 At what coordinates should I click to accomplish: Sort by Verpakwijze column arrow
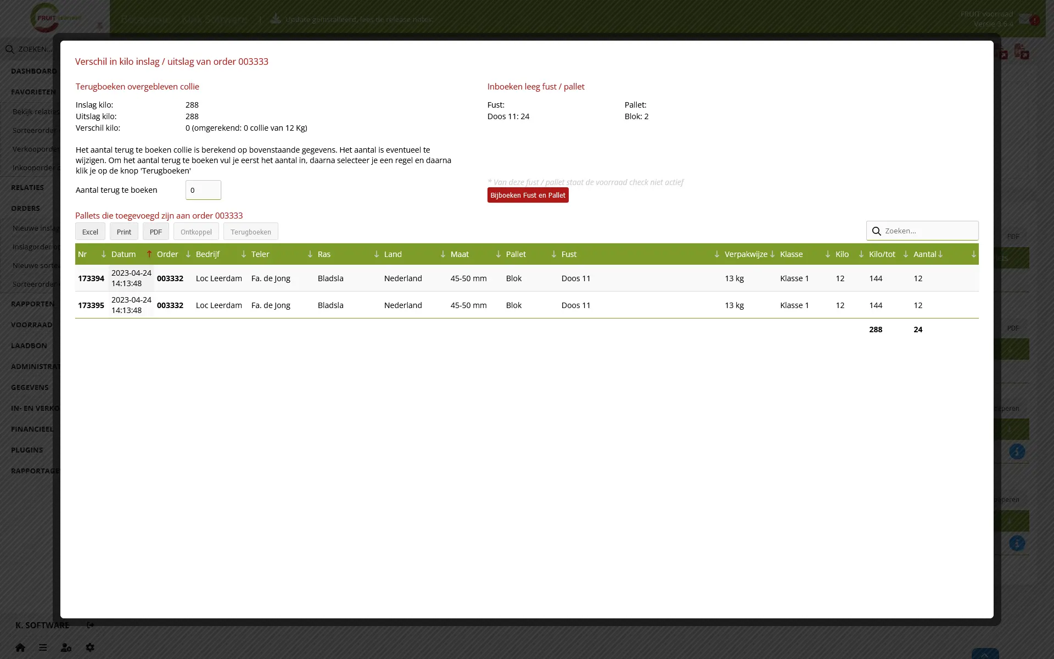(x=772, y=254)
